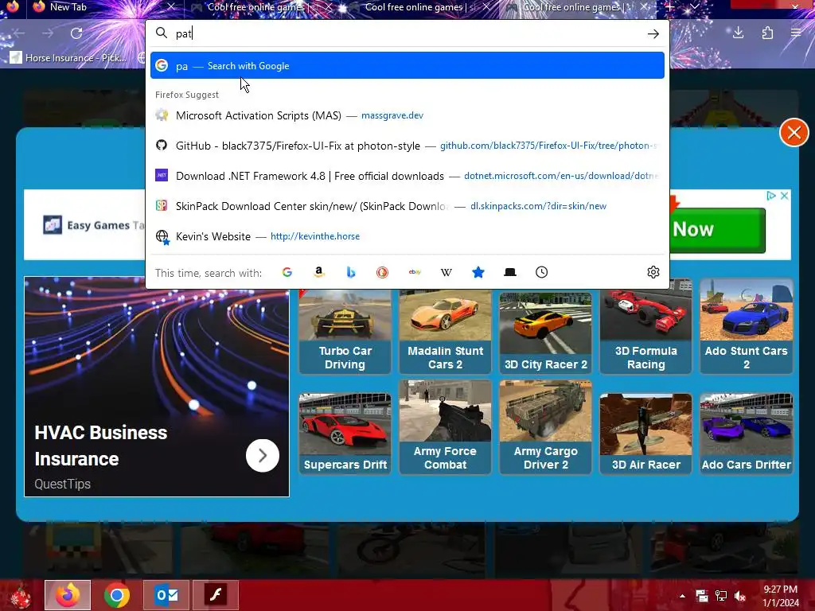815x611 pixels.
Task: Search this time with Wikipedia
Action: pos(446,272)
